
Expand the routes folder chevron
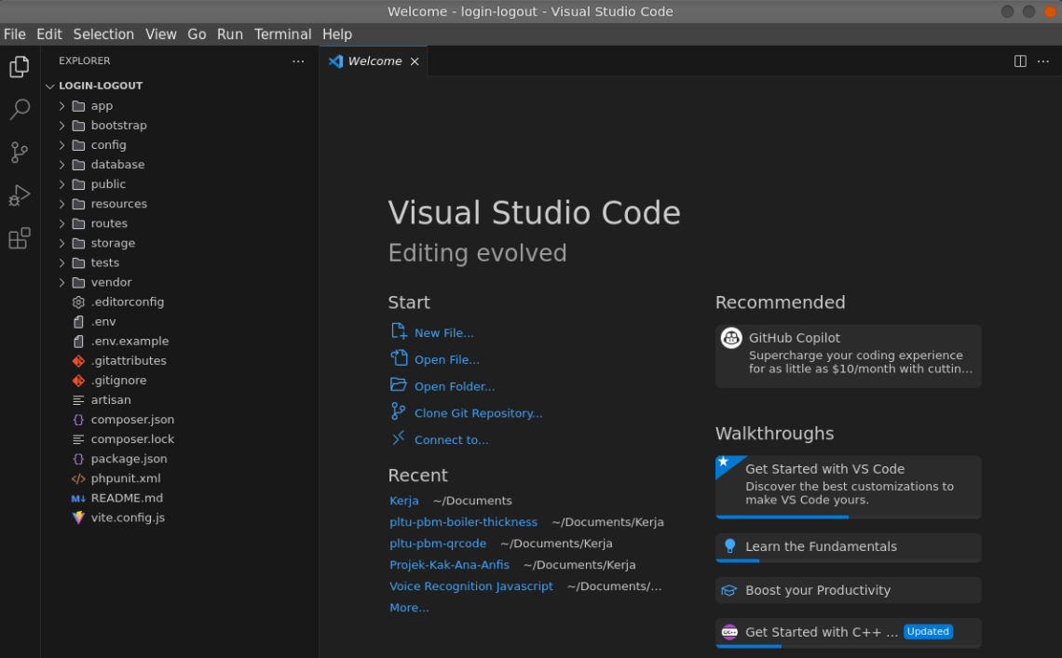point(61,224)
